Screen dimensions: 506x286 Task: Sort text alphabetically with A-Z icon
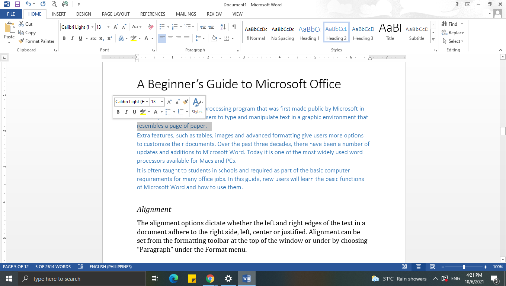(x=223, y=27)
